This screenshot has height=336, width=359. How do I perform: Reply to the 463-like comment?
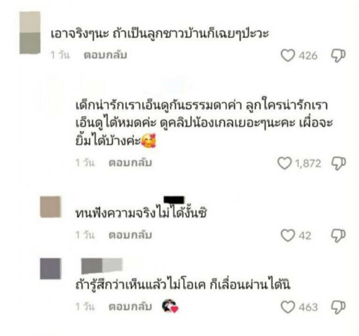tap(130, 307)
